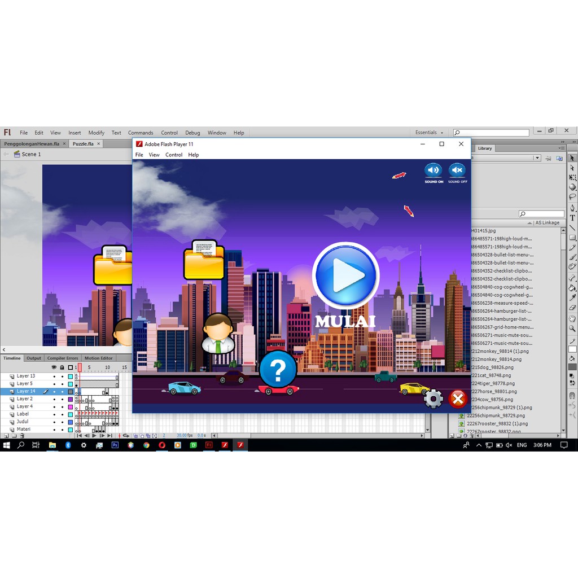The image size is (578, 578).
Task: Click the gray fill color swatch
Action: pos(572,367)
